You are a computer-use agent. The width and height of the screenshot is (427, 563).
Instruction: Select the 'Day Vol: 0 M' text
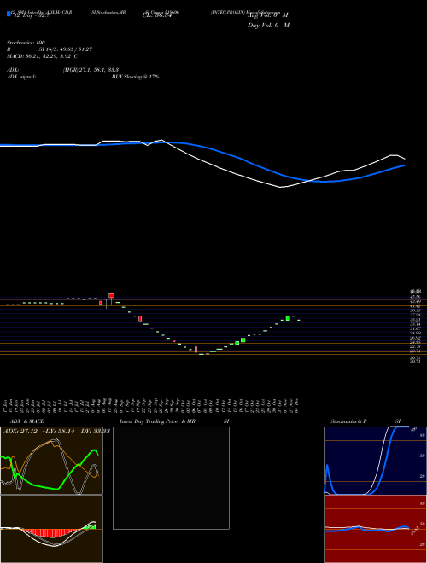268,26
